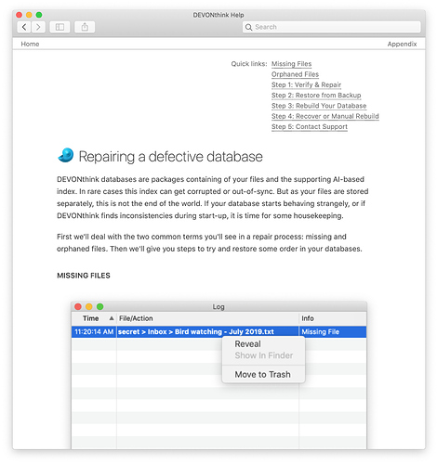Screen dimensions: 437x464
Task: Open the Home navigation link
Action: pyautogui.click(x=30, y=44)
